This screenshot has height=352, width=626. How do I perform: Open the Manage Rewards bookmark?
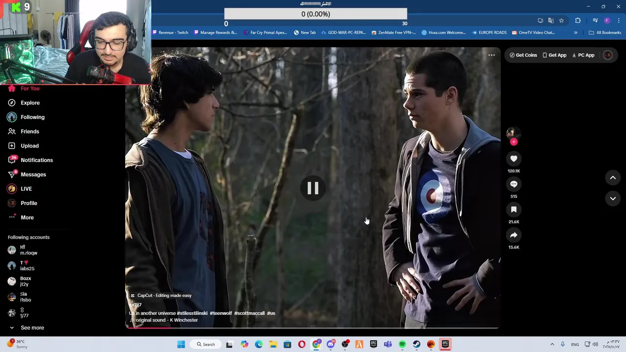click(x=215, y=33)
